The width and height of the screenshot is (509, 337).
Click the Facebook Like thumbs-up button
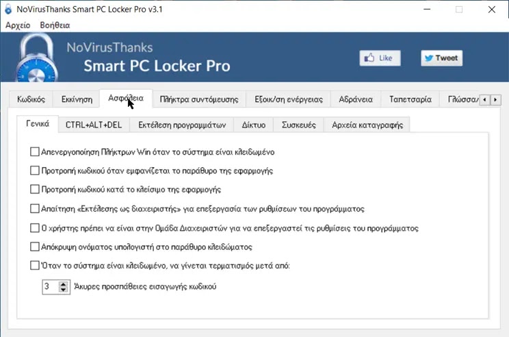(380, 58)
